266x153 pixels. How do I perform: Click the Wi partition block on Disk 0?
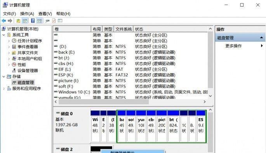tap(95, 126)
